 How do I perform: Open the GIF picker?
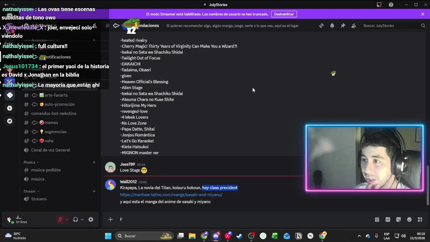click(x=388, y=219)
